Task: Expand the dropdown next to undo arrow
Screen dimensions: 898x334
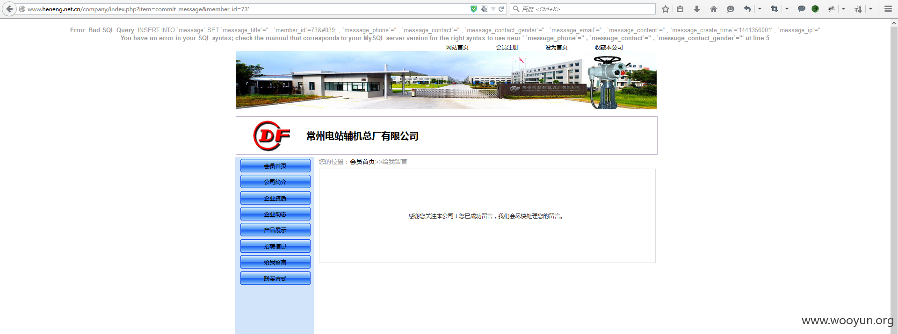Action: pyautogui.click(x=760, y=9)
